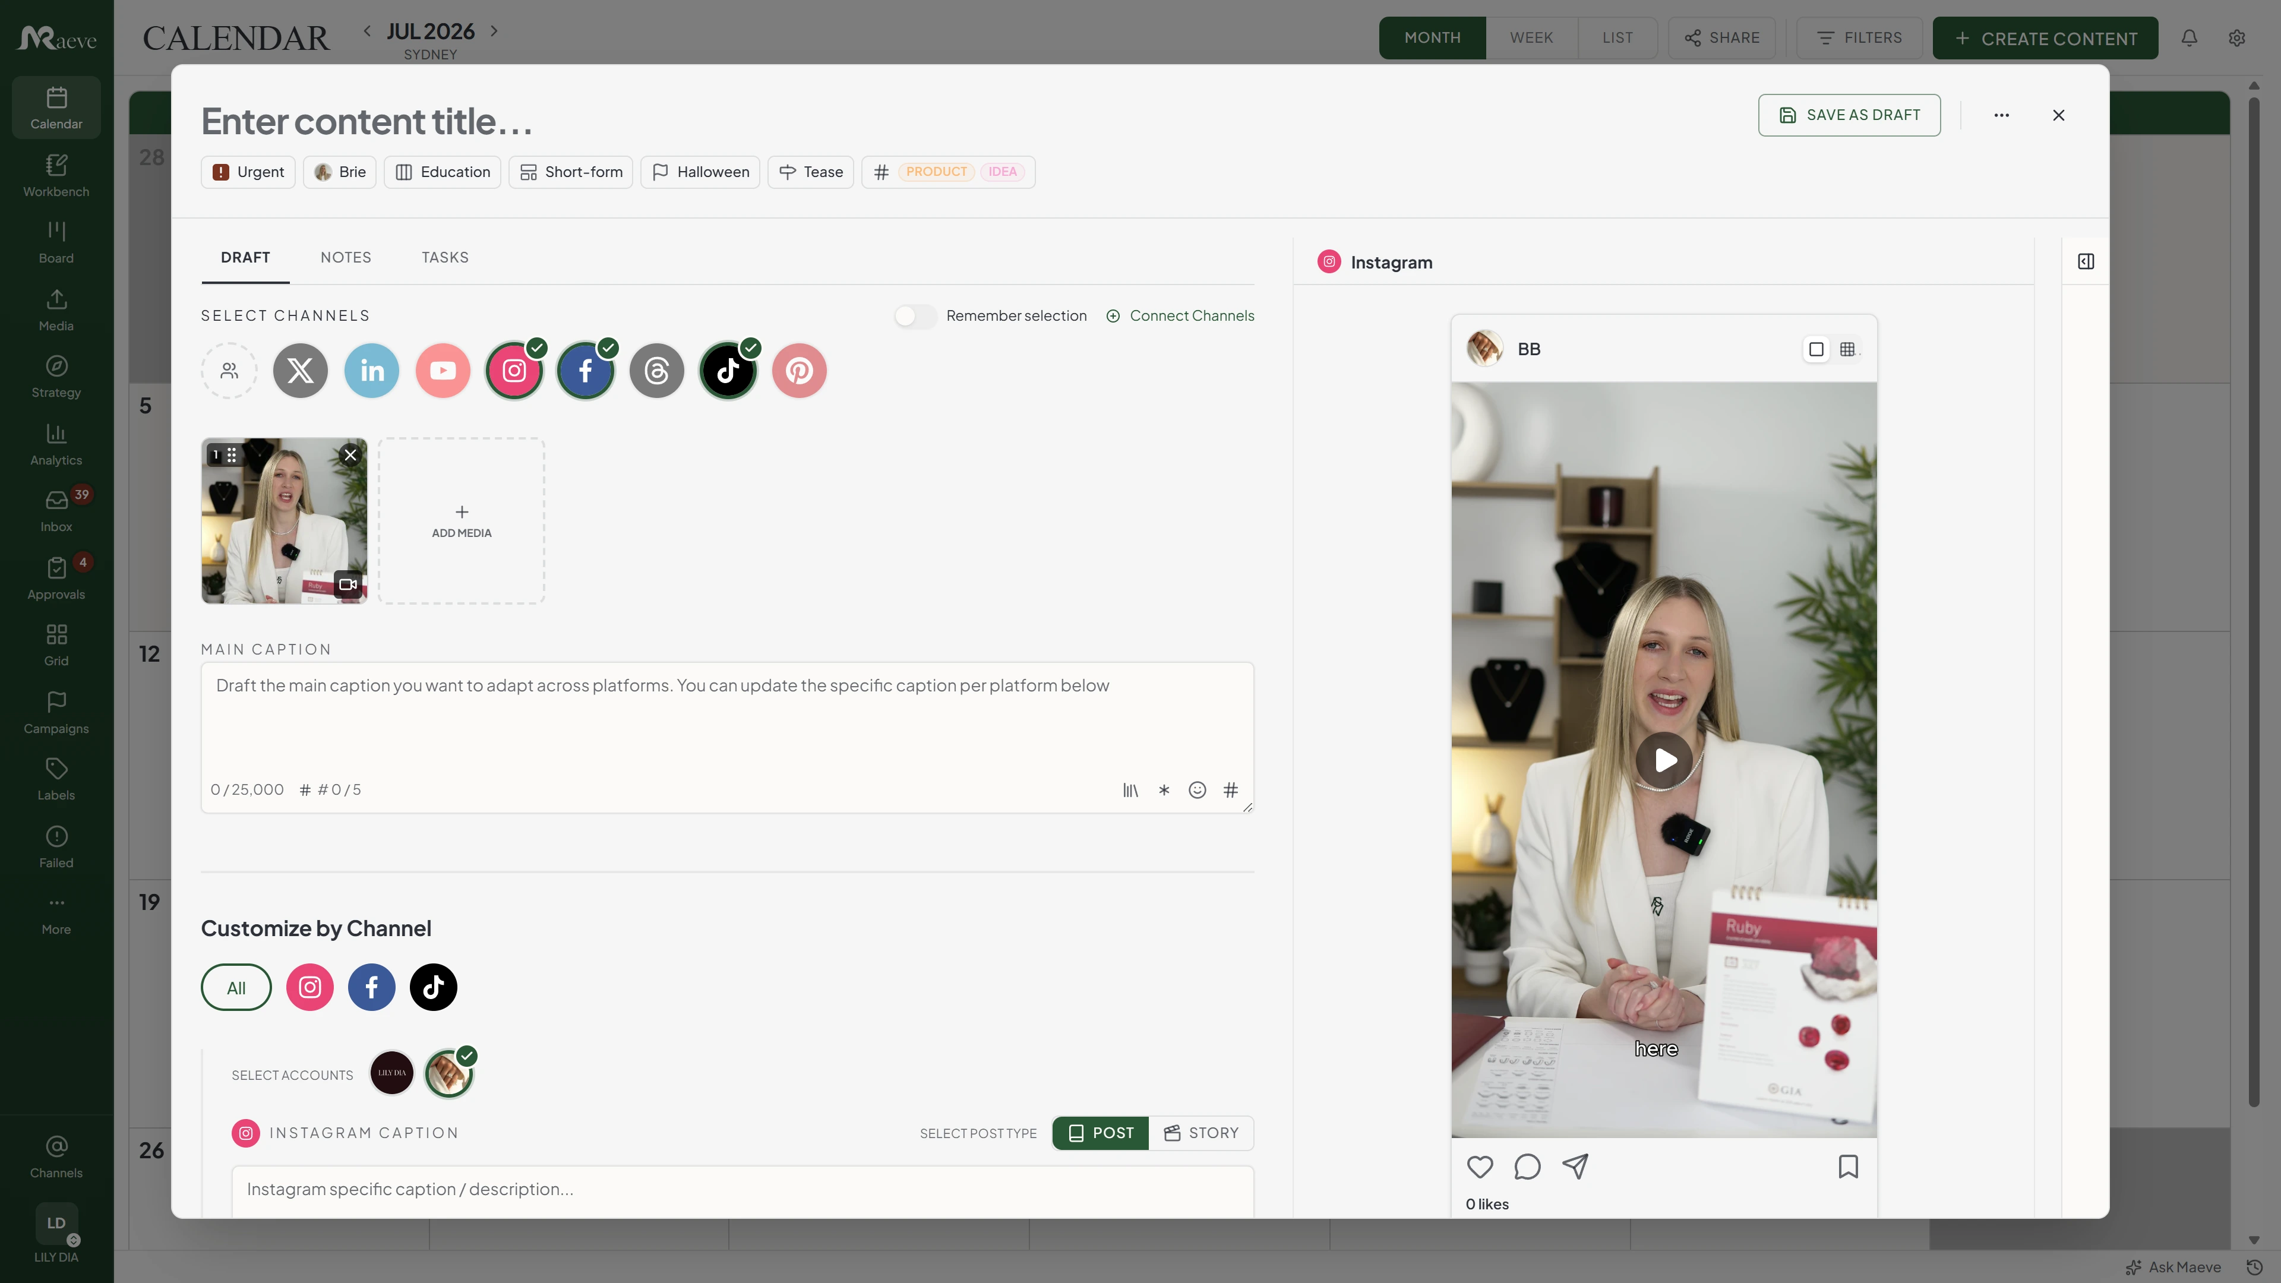Select the Threads channel
This screenshot has width=2281, height=1283.
[657, 371]
